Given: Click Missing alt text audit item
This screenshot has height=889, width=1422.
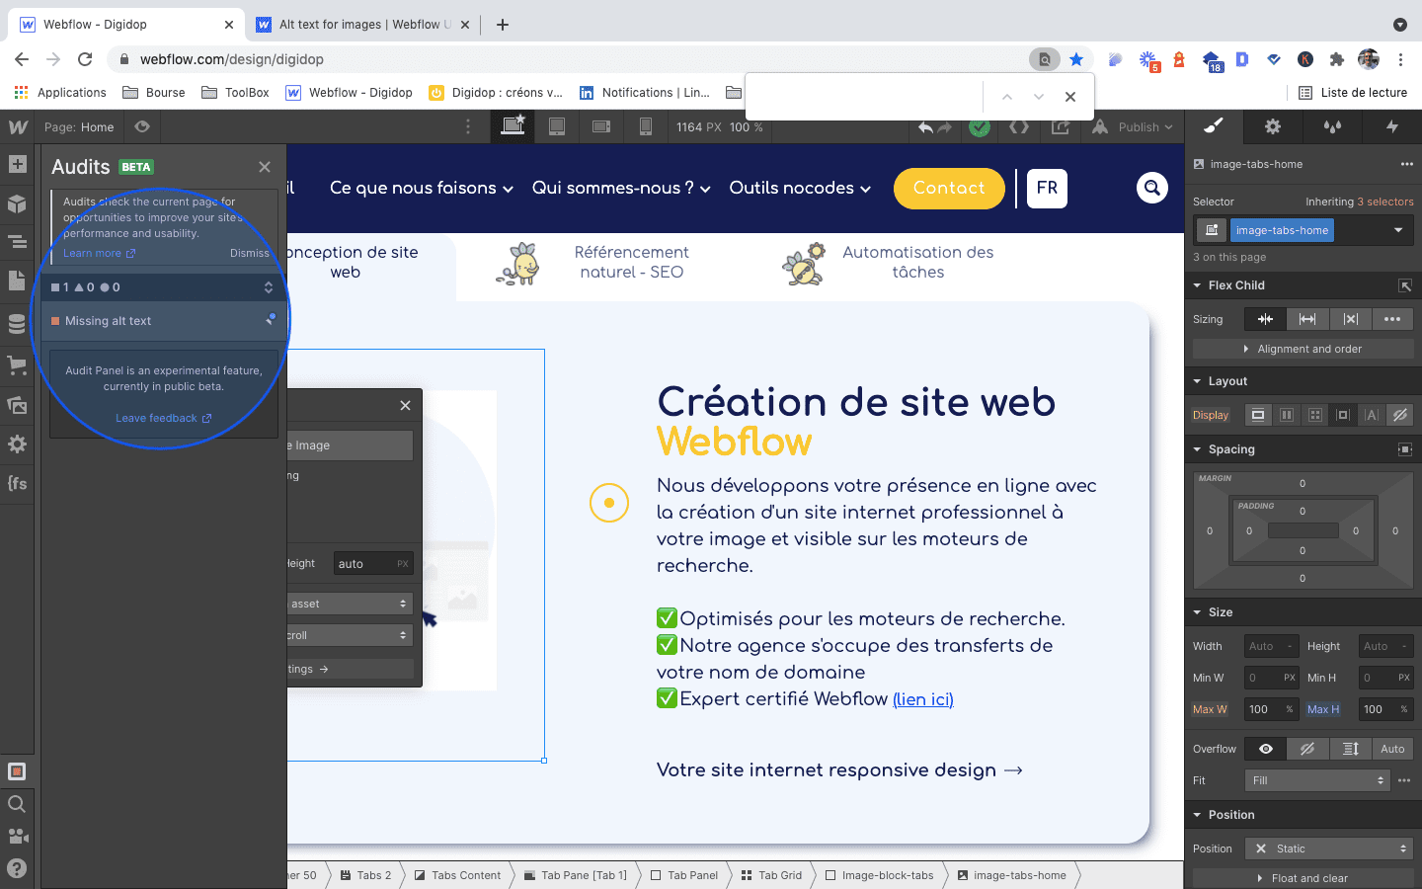Looking at the screenshot, I should [x=164, y=321].
